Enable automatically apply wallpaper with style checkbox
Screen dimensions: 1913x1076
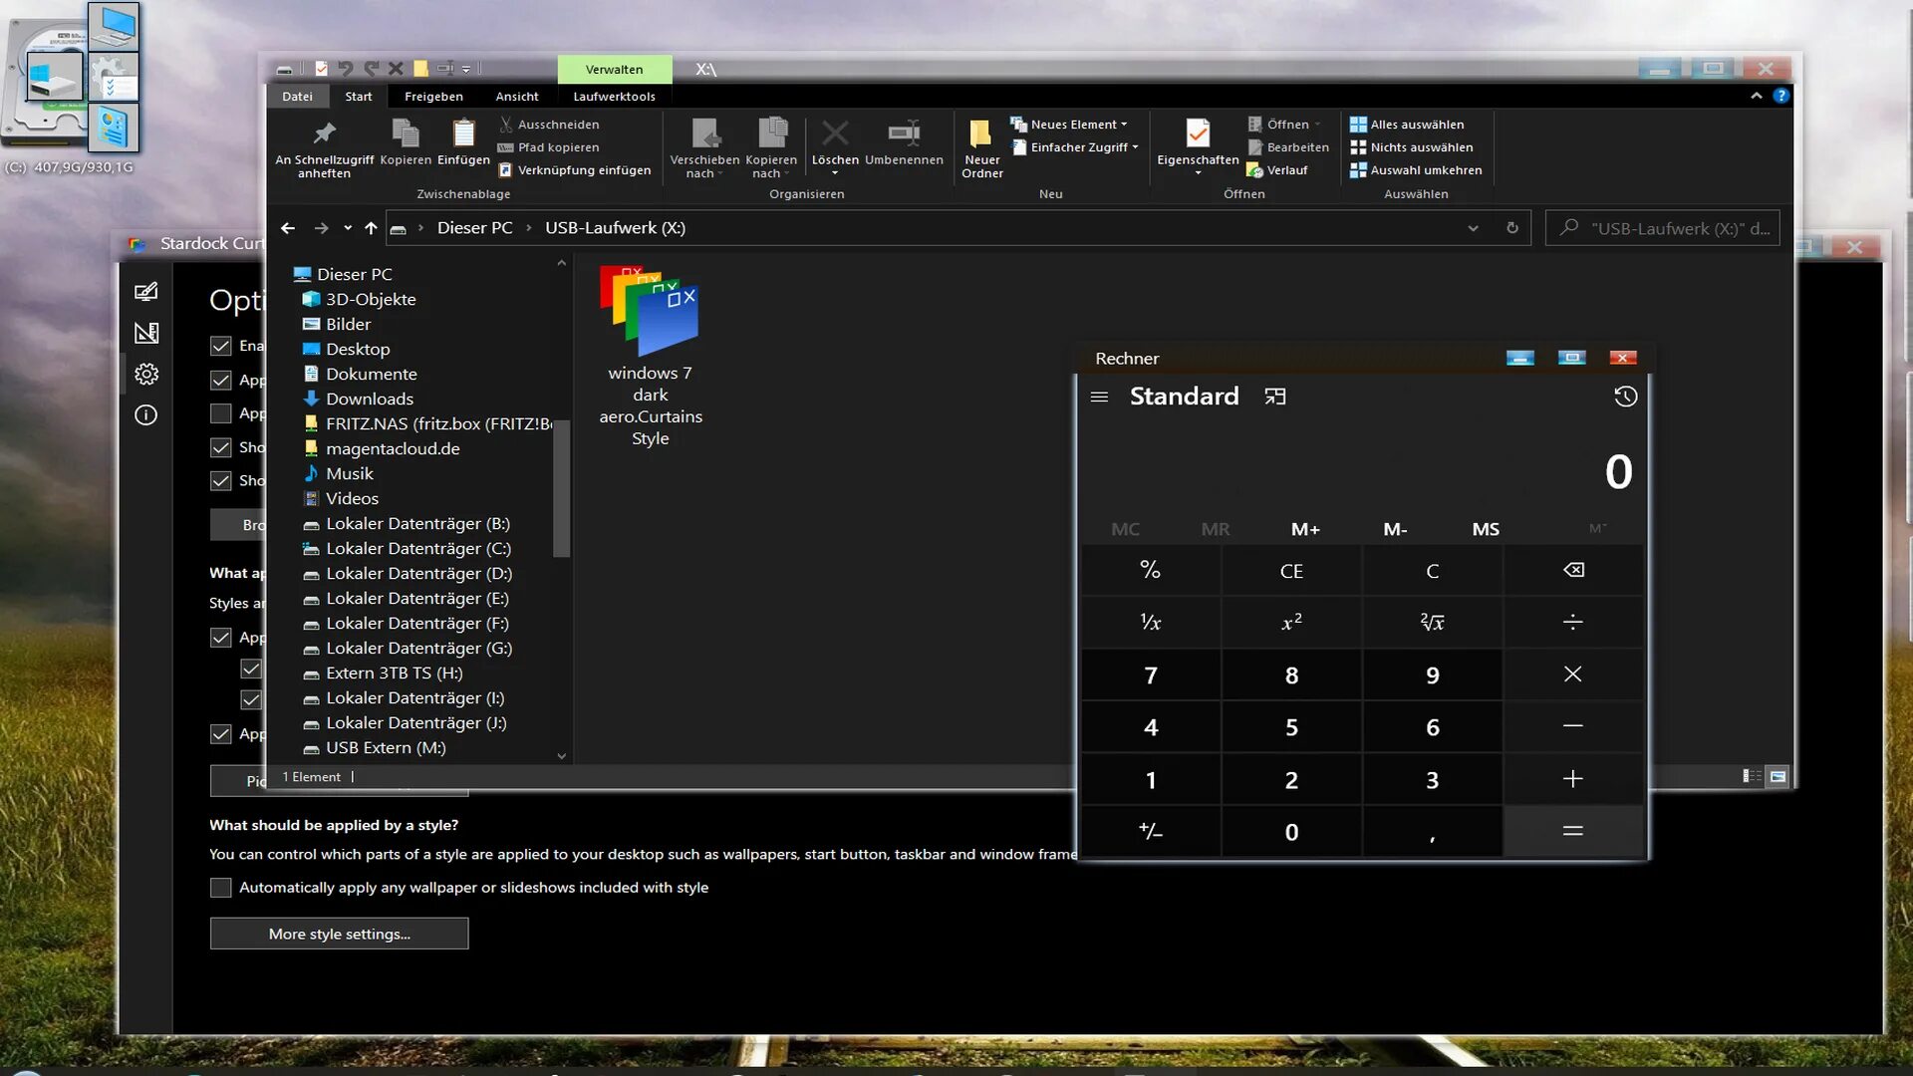tap(220, 887)
